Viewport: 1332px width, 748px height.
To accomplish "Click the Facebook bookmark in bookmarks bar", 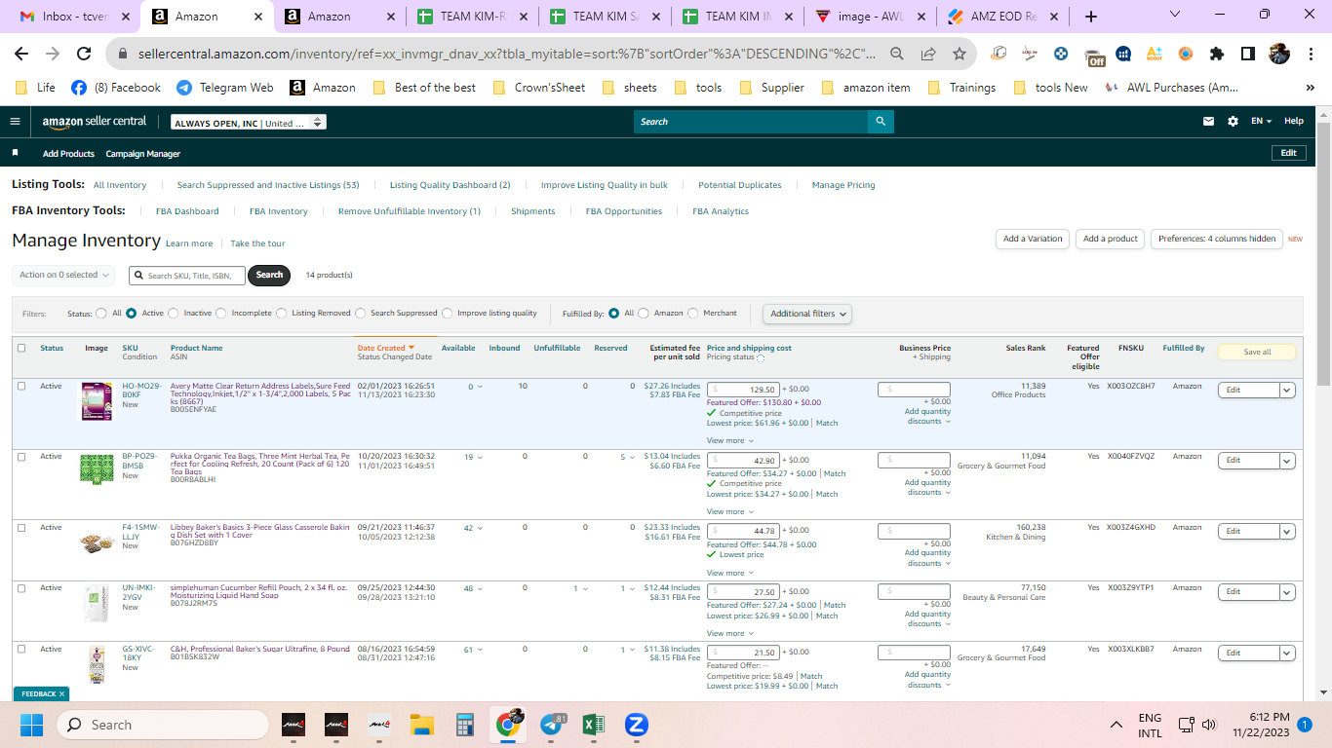I will tap(115, 88).
